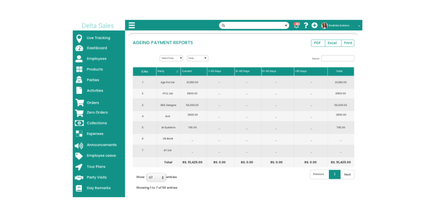Open notifications bell icon
This screenshot has height=217, width=435.
pyautogui.click(x=297, y=26)
